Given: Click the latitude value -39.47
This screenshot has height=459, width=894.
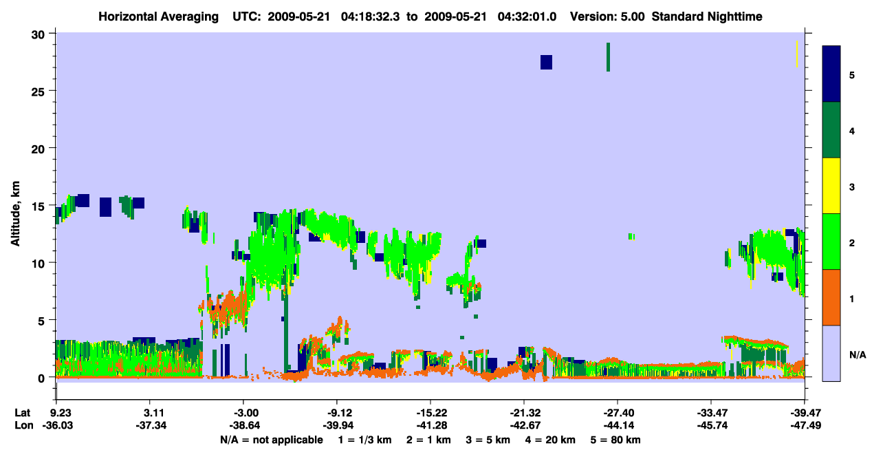Looking at the screenshot, I should tap(805, 413).
